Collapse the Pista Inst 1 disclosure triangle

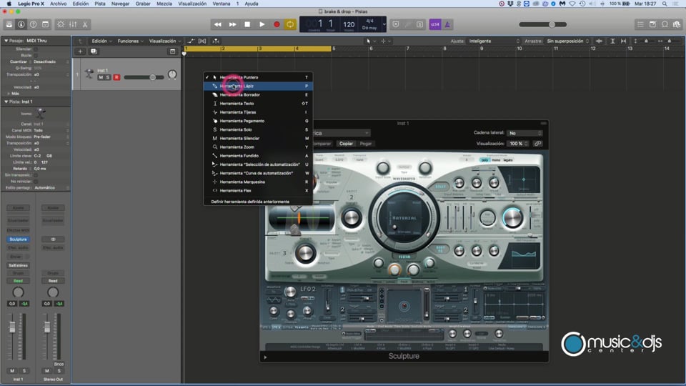(x=6, y=102)
